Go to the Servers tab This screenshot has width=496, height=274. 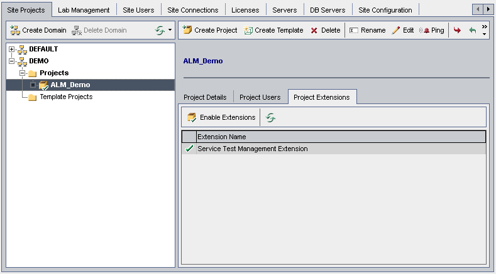pyautogui.click(x=285, y=10)
